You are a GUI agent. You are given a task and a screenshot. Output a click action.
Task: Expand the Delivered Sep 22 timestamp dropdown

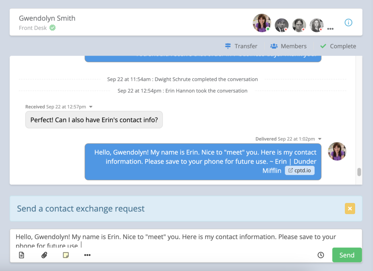319,139
